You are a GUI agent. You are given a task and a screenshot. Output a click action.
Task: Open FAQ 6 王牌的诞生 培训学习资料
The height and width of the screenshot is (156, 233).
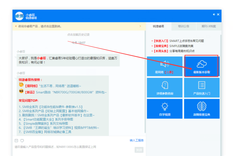59,128
